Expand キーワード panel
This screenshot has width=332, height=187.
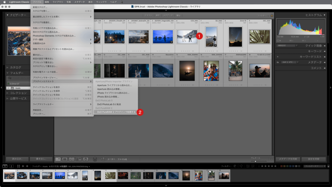324,51
